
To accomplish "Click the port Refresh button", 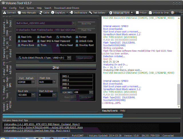I will tap(30, 78).
